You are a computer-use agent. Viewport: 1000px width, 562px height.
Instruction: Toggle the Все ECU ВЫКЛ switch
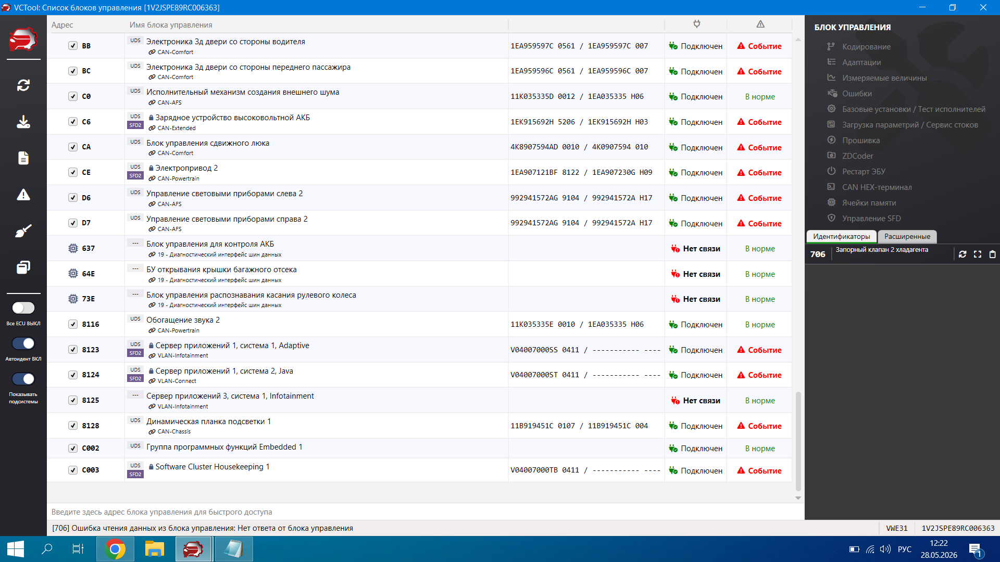(23, 308)
